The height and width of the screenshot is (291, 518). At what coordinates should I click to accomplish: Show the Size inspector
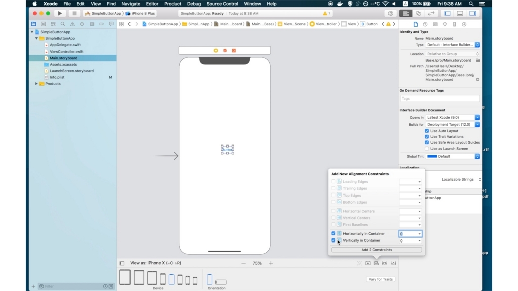point(454,24)
